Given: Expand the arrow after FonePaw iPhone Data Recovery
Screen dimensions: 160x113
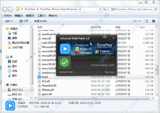Looking at the screenshot, I should point(80,9).
